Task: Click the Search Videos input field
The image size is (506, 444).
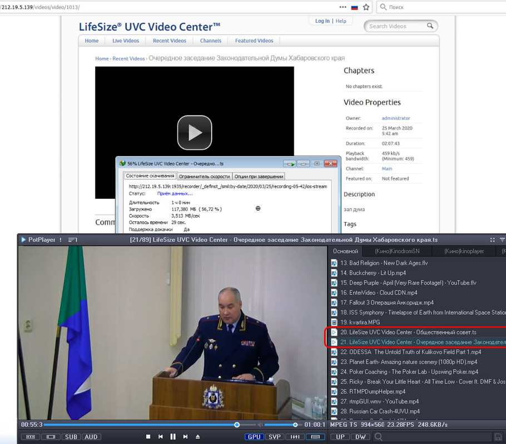Action: click(396, 26)
